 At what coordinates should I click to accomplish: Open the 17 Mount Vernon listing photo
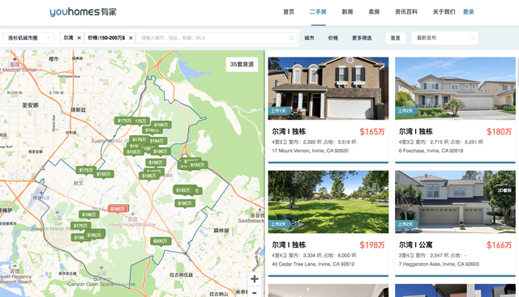[328, 88]
